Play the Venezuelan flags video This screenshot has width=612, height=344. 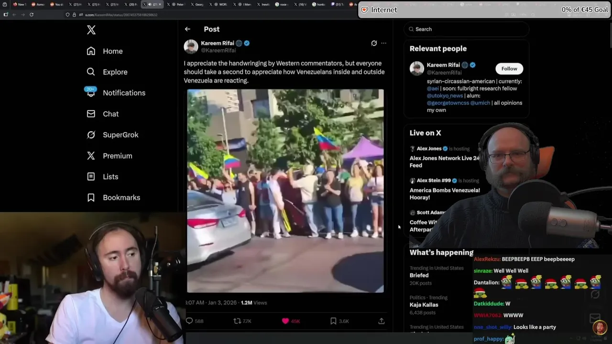[x=285, y=191]
